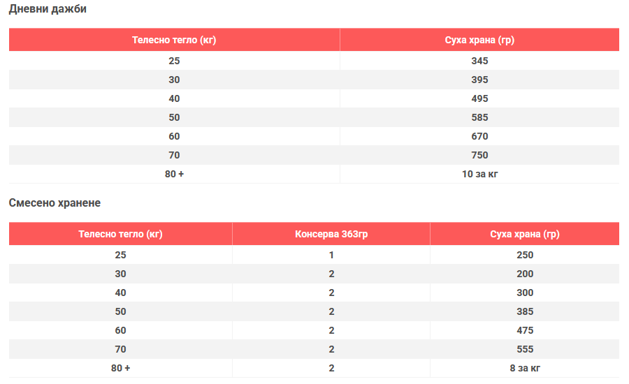
Task: Click the cell showing 475
Action: point(525,330)
